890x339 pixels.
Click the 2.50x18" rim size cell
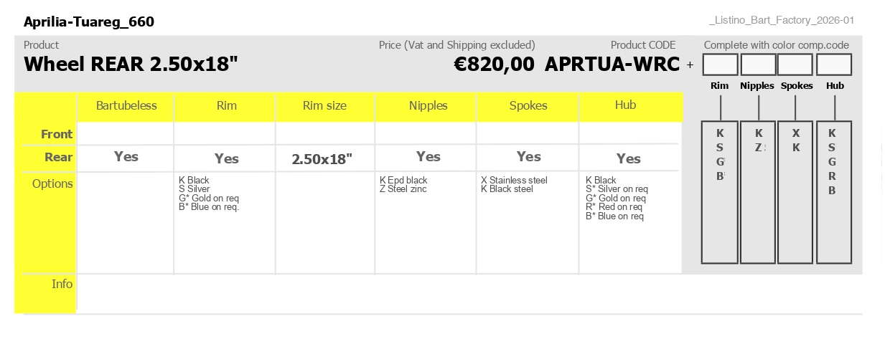coord(322,159)
